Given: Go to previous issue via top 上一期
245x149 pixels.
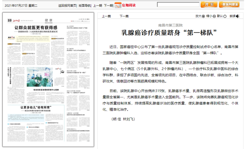Looking at the screenshot, I should coord(97,5).
